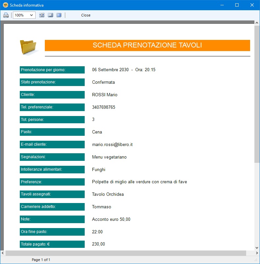Click the intolerance value 'Funghi'
Screen dimensions: 260x264
click(99, 169)
